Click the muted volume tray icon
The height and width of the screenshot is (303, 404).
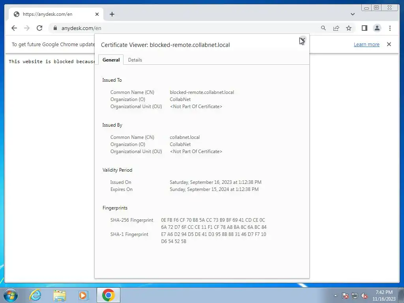coord(364,296)
